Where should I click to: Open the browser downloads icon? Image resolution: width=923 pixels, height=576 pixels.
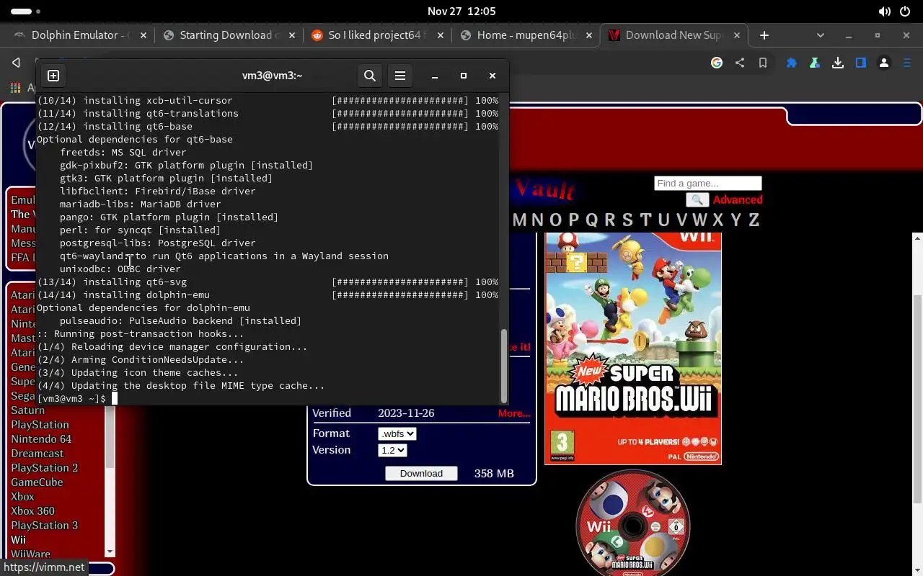click(x=838, y=63)
